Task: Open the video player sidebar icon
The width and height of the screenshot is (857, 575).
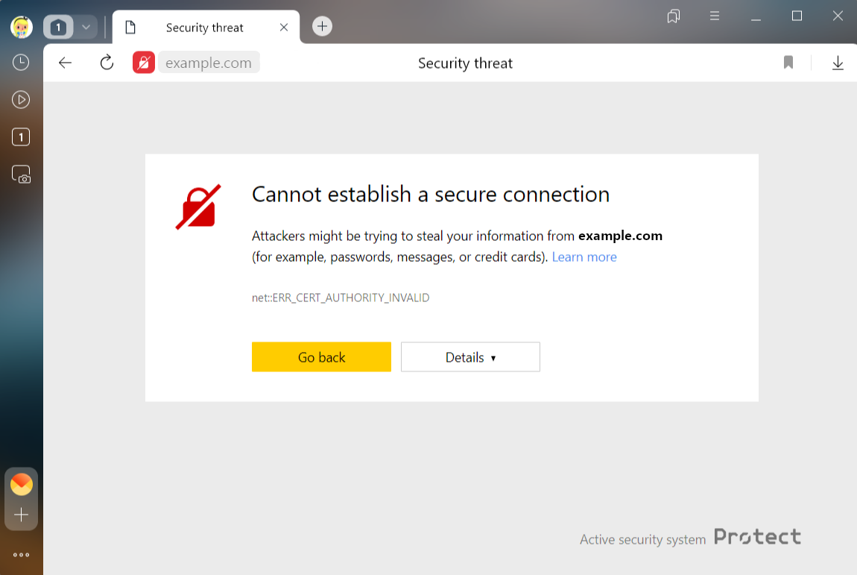Action: [x=21, y=99]
